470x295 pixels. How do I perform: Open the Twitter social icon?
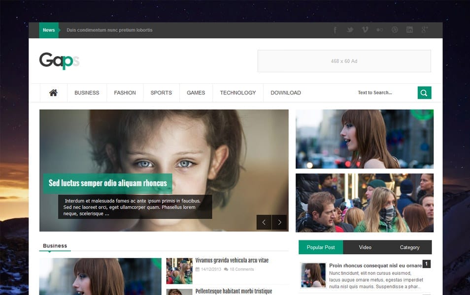click(350, 29)
